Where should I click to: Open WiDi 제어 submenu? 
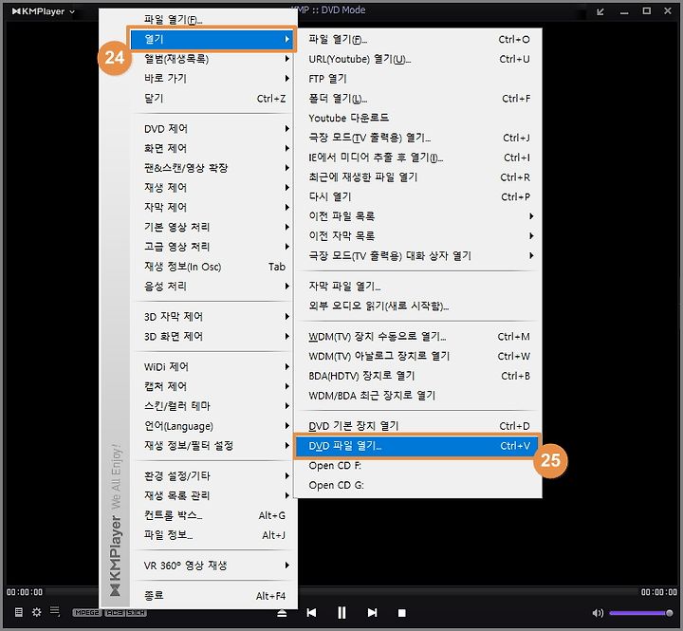click(212, 366)
